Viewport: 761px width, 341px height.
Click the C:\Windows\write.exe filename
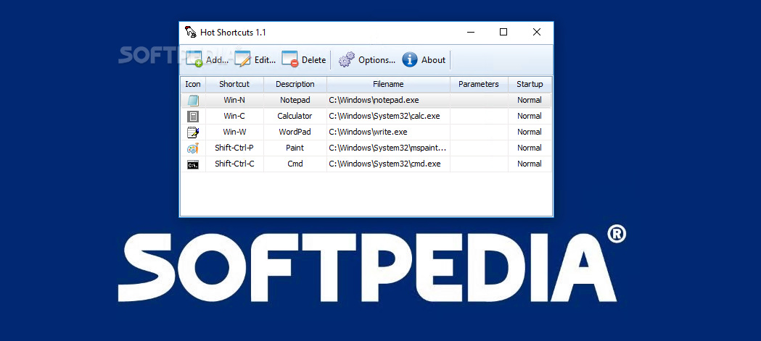368,132
